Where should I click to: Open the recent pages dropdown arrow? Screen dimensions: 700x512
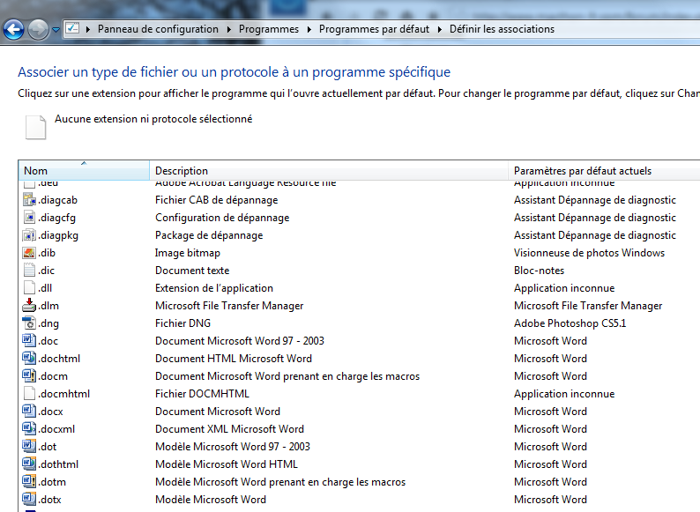(x=56, y=30)
